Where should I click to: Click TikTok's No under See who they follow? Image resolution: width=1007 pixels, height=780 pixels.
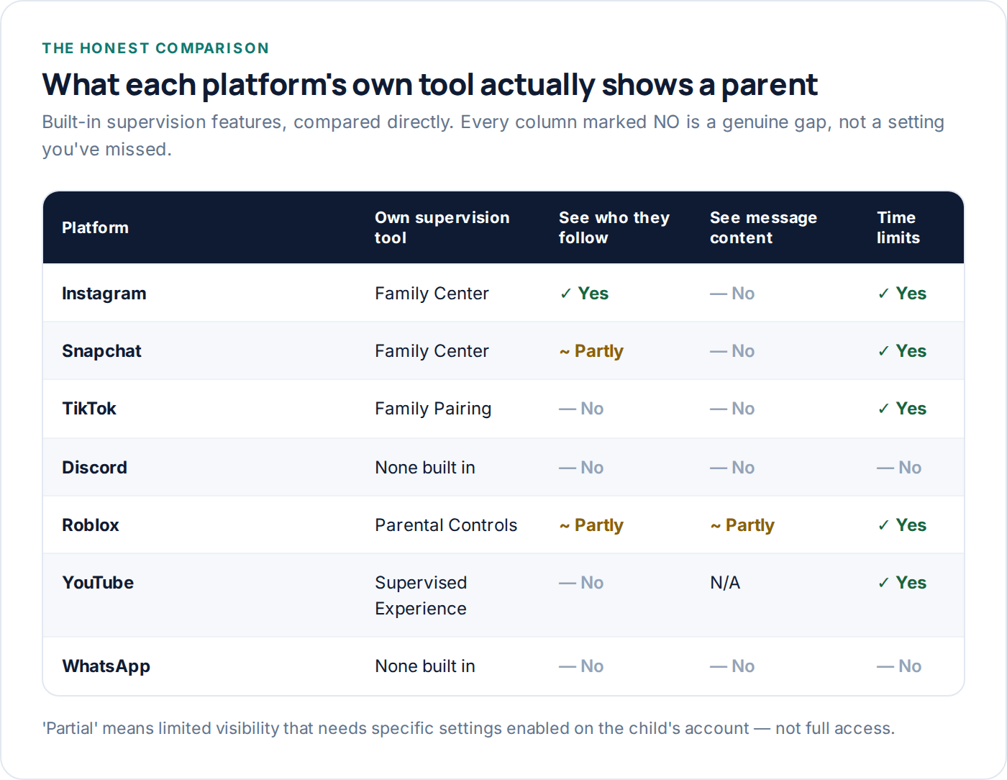[x=581, y=409]
